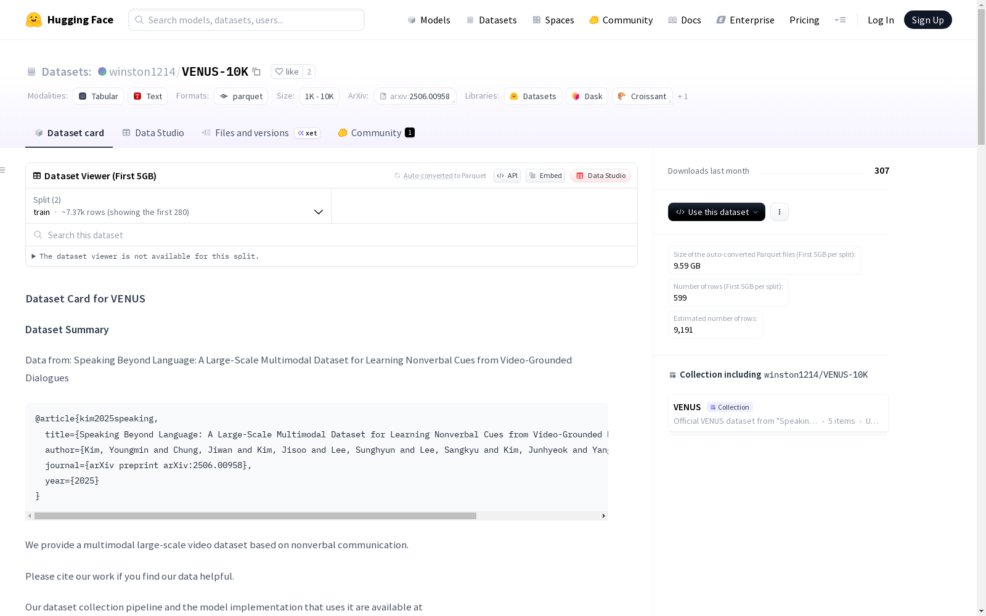Click the Parquet size value 9.59 GB

687,265
